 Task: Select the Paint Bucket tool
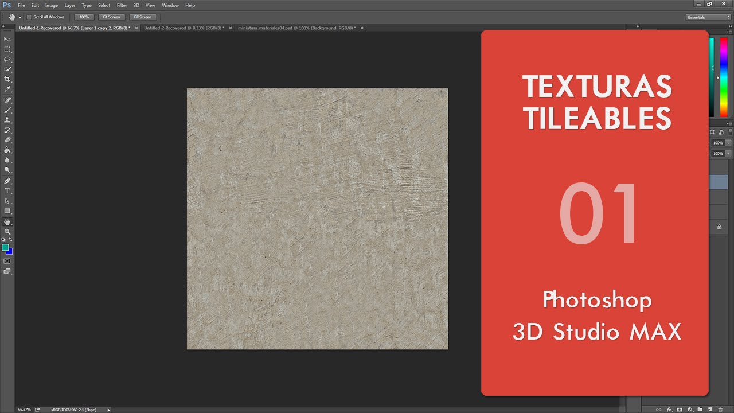[7, 150]
